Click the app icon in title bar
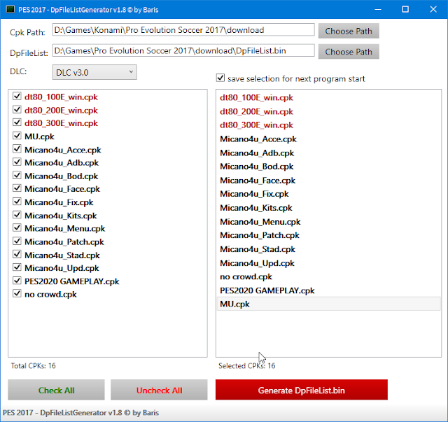 click(x=10, y=9)
